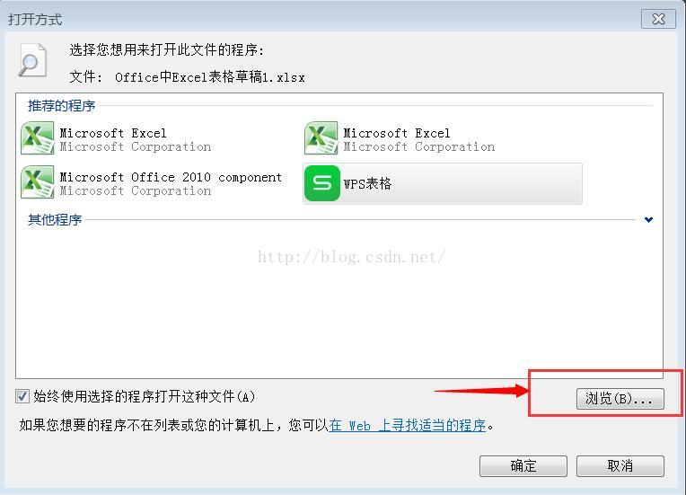This screenshot has width=686, height=495.
Task: Confirm with the 确定 button
Action: coord(523,465)
